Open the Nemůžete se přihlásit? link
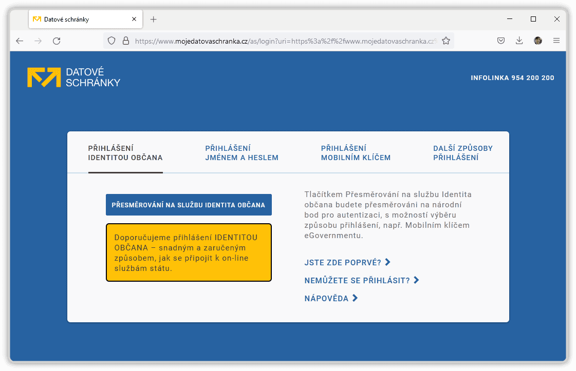This screenshot has height=371, width=576. [x=361, y=280]
